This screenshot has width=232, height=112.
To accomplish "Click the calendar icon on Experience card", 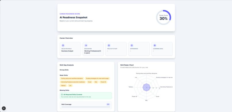I will [132, 45].
